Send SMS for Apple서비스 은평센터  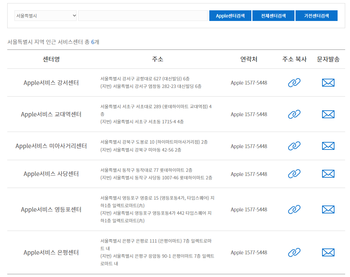point(328,252)
